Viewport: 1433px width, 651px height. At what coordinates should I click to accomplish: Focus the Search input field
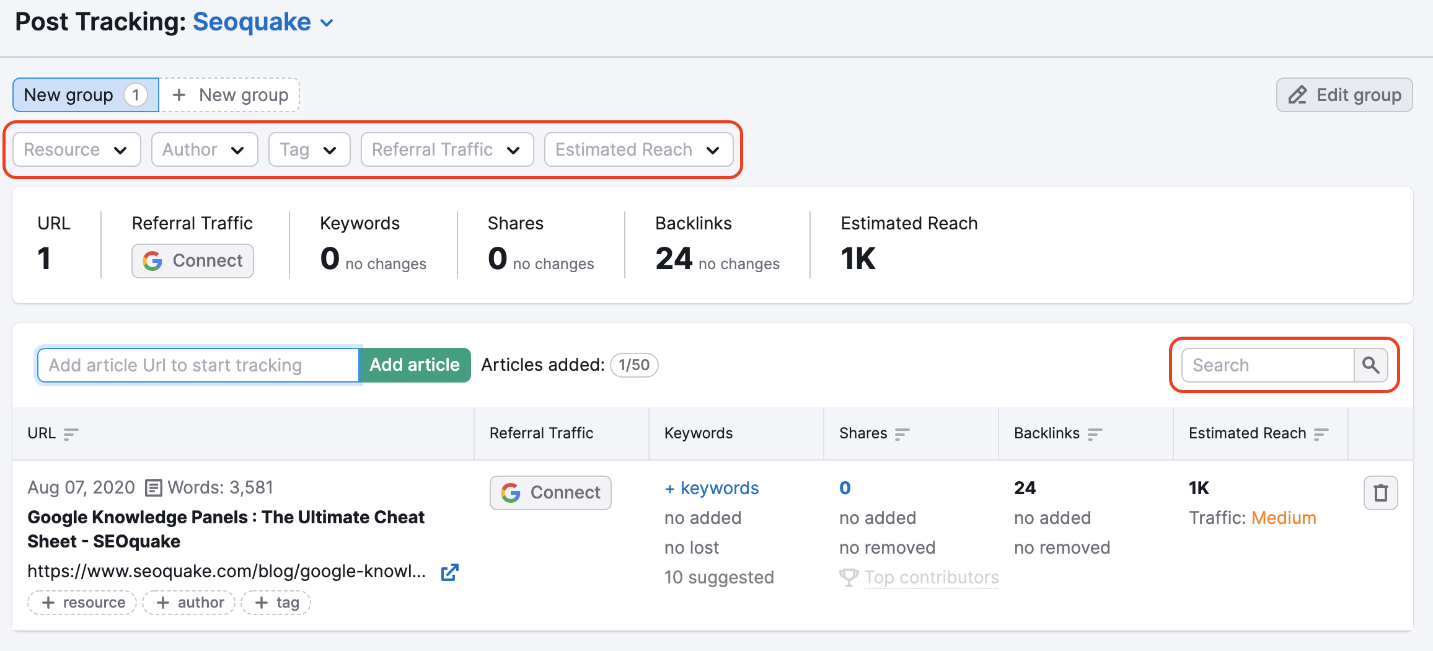click(1268, 365)
